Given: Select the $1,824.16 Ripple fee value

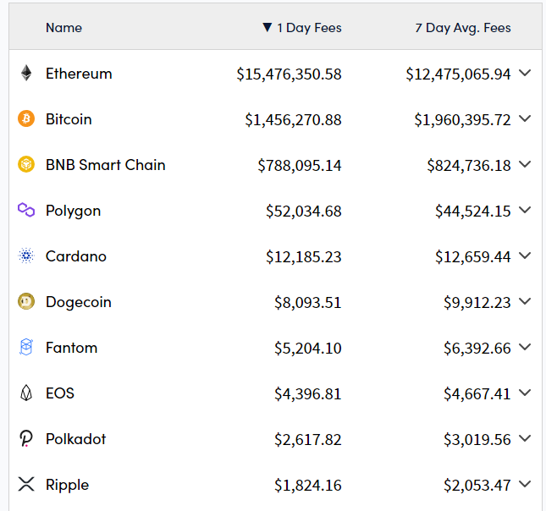Looking at the screenshot, I should (308, 486).
